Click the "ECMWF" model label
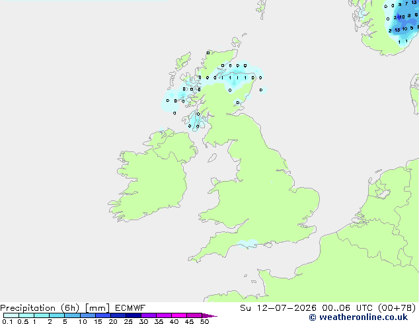The image size is (419, 324). (130, 308)
